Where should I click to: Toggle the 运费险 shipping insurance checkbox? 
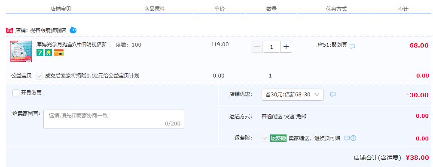pos(265,138)
